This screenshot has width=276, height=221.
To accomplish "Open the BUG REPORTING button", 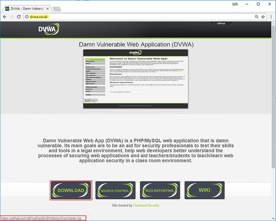I will [160, 190].
